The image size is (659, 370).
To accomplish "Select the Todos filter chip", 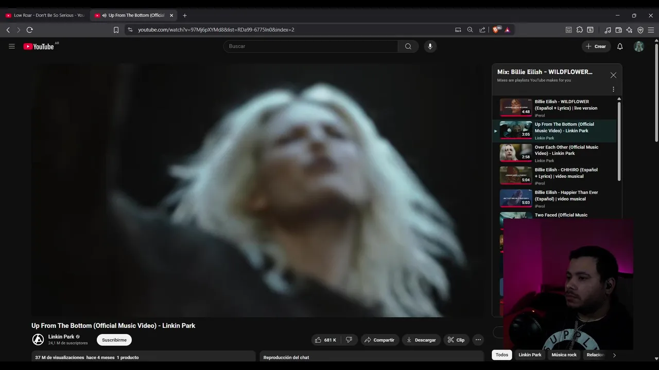I will point(502,355).
